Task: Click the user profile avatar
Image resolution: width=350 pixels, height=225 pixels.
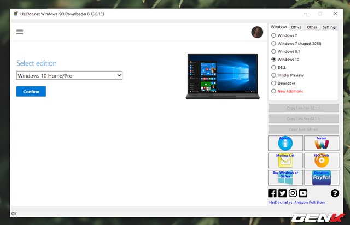Action: point(257,32)
